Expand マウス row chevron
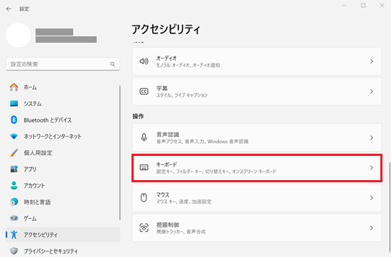Viewport: 391px width, 257px height. [372, 198]
